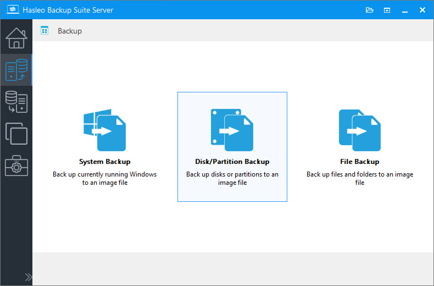Click the Hasleo Backup Suite logo icon
The image size is (434, 286).
(x=13, y=9)
